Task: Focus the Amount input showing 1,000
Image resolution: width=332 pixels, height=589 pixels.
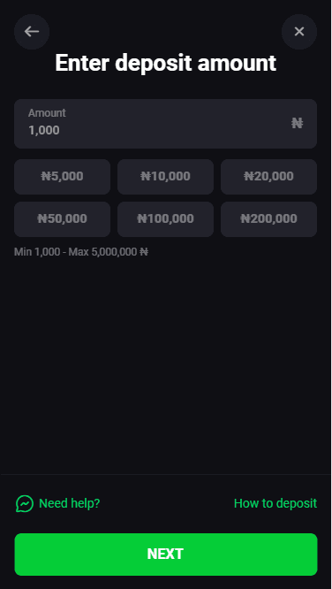Action: (165, 124)
